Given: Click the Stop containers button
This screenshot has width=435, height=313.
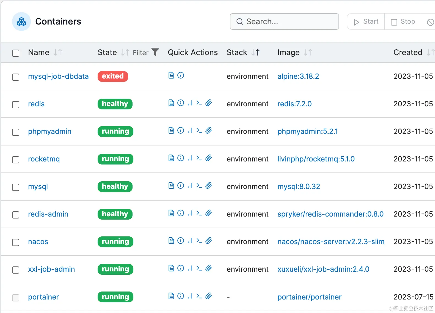Looking at the screenshot, I should (x=403, y=21).
